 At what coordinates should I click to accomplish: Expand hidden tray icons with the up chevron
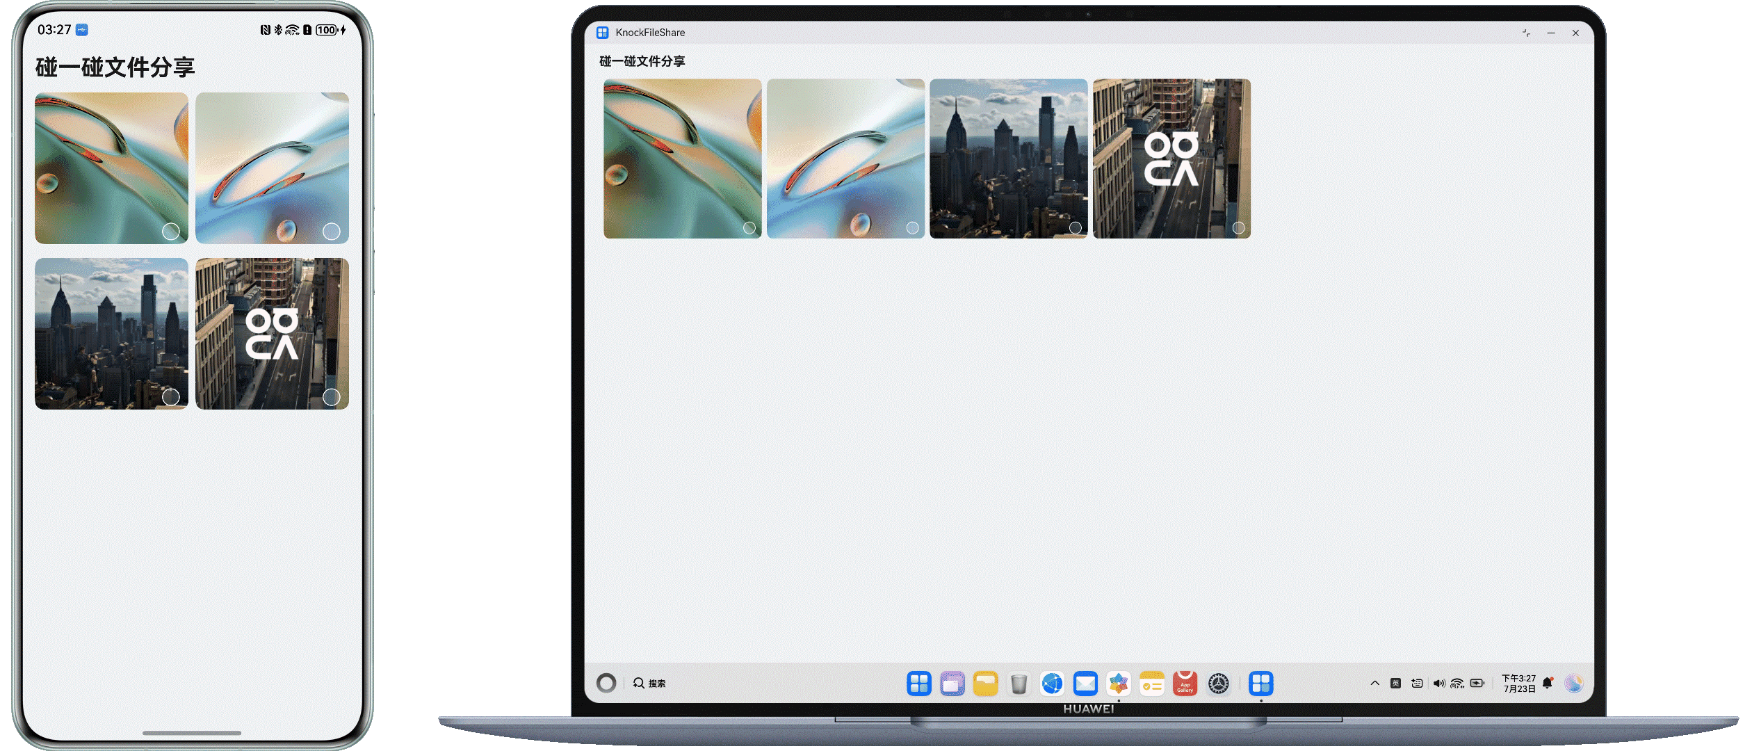[1374, 684]
